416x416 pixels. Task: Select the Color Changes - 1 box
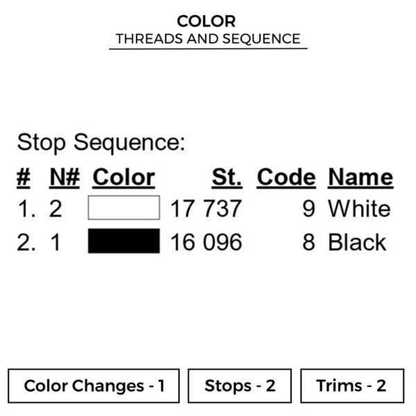pyautogui.click(x=94, y=385)
